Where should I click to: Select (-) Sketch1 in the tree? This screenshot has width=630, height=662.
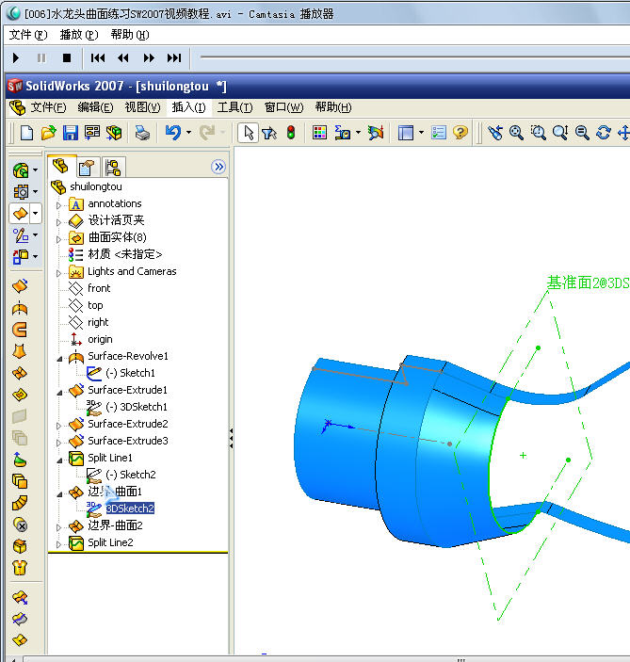[130, 373]
